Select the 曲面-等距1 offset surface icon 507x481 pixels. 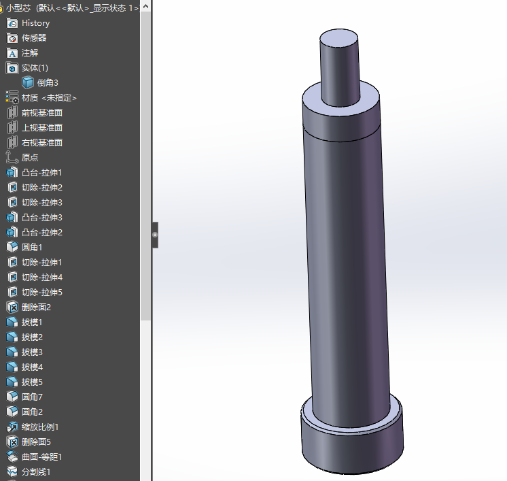click(x=12, y=457)
